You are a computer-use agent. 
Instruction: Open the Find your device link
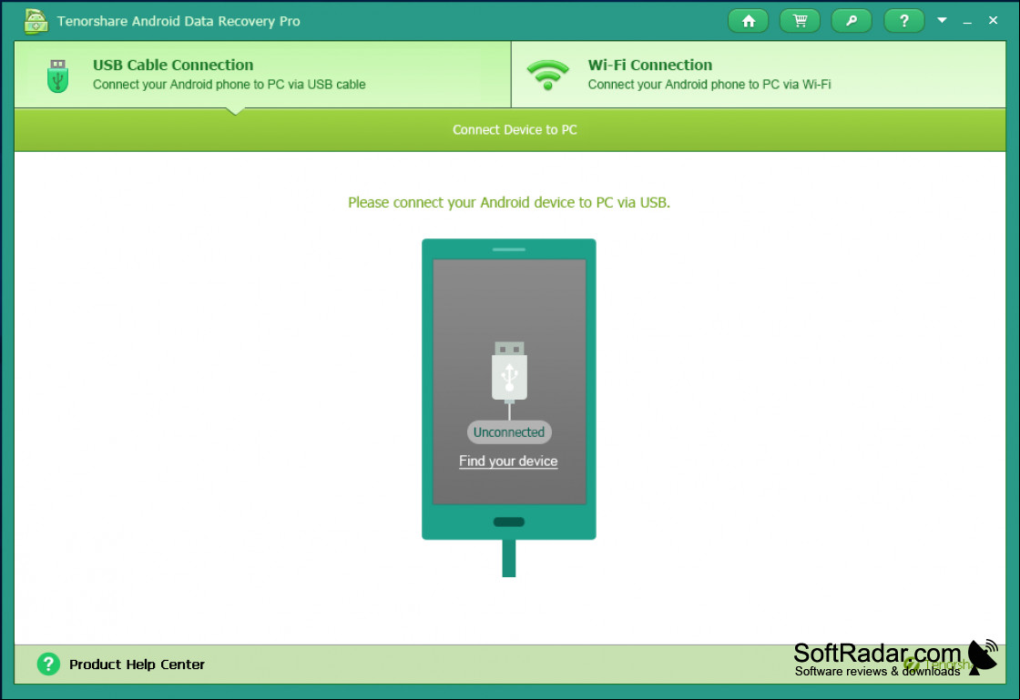(508, 461)
